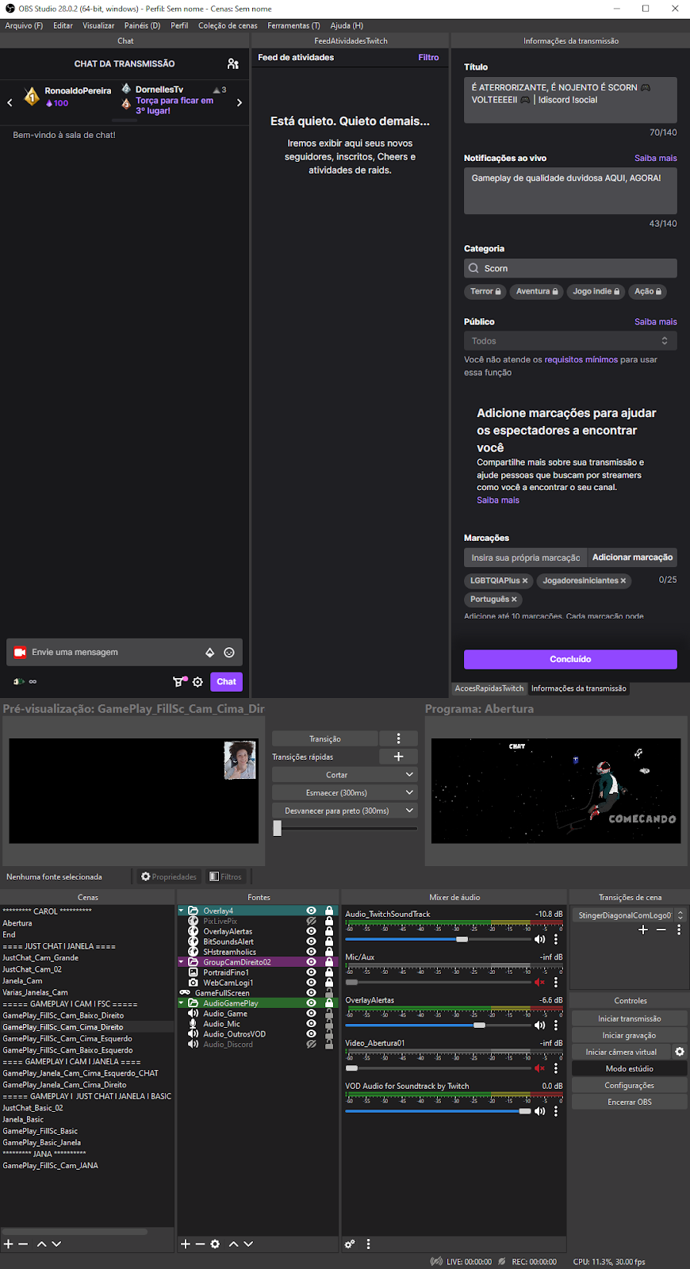This screenshot has width=690, height=1269.
Task: Remove the Português tag
Action: pyautogui.click(x=514, y=600)
